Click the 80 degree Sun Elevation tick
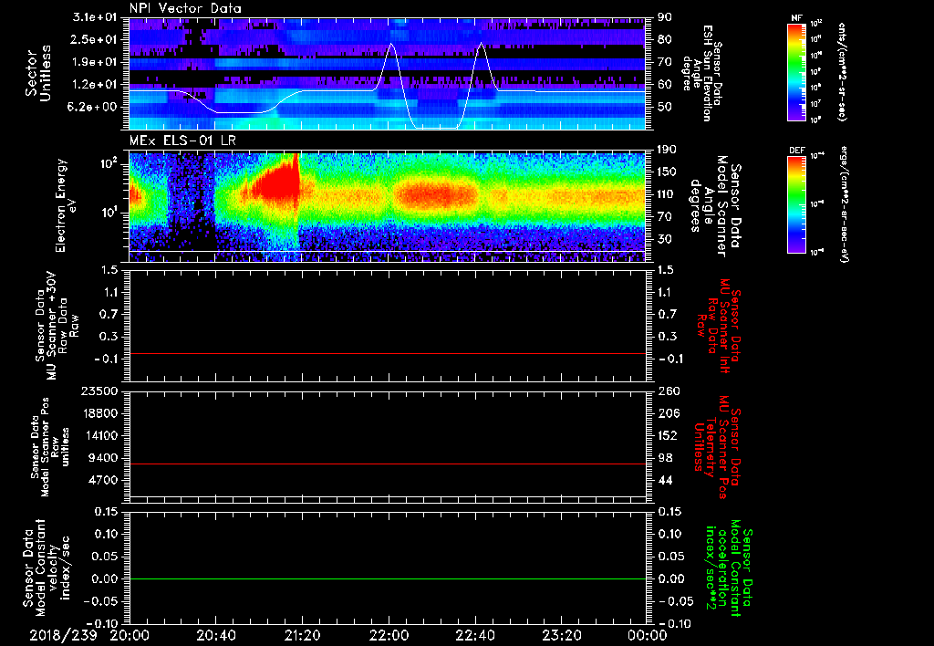The width and height of the screenshot is (934, 646). point(665,39)
